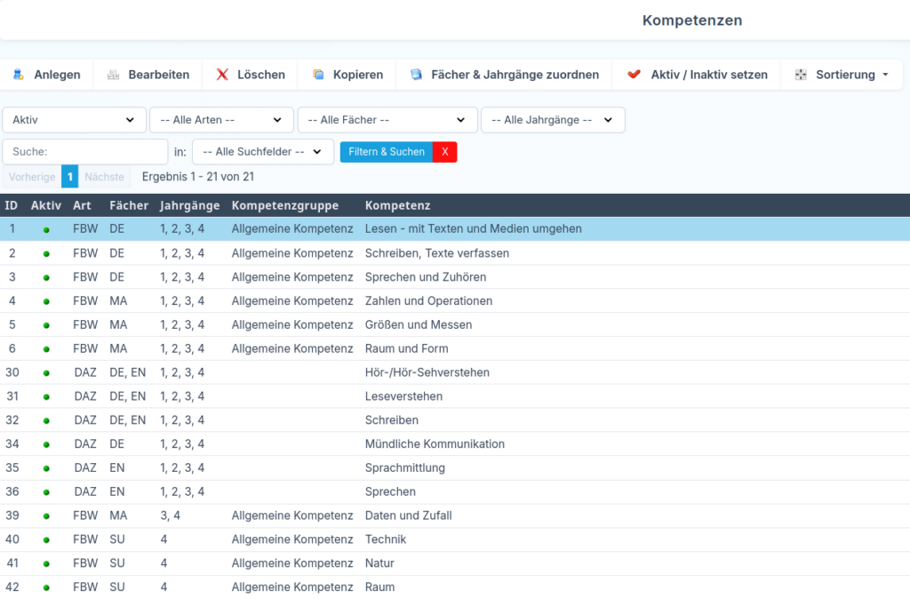Open the Alle Jahrgänge dropdown

pyautogui.click(x=552, y=120)
